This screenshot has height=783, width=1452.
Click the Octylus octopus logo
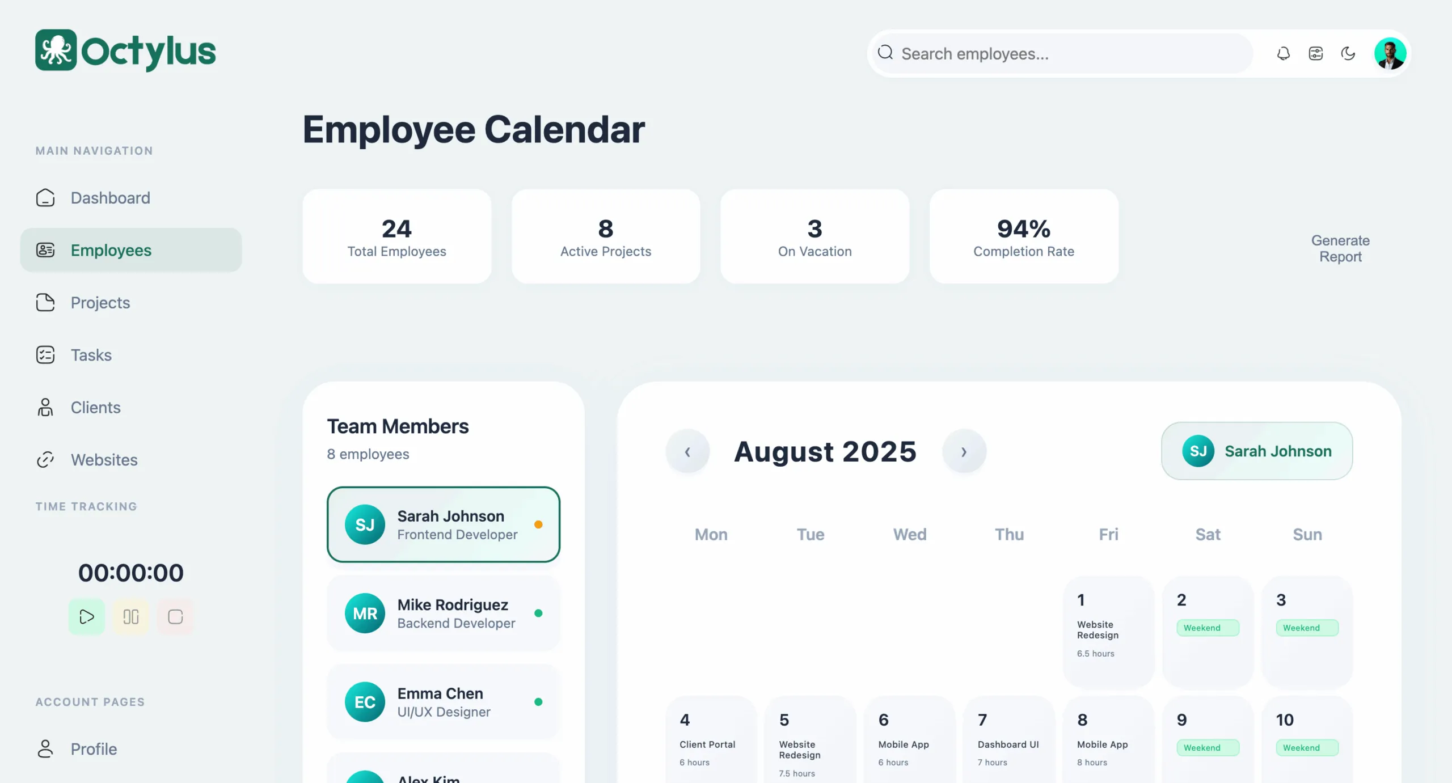pyautogui.click(x=56, y=50)
